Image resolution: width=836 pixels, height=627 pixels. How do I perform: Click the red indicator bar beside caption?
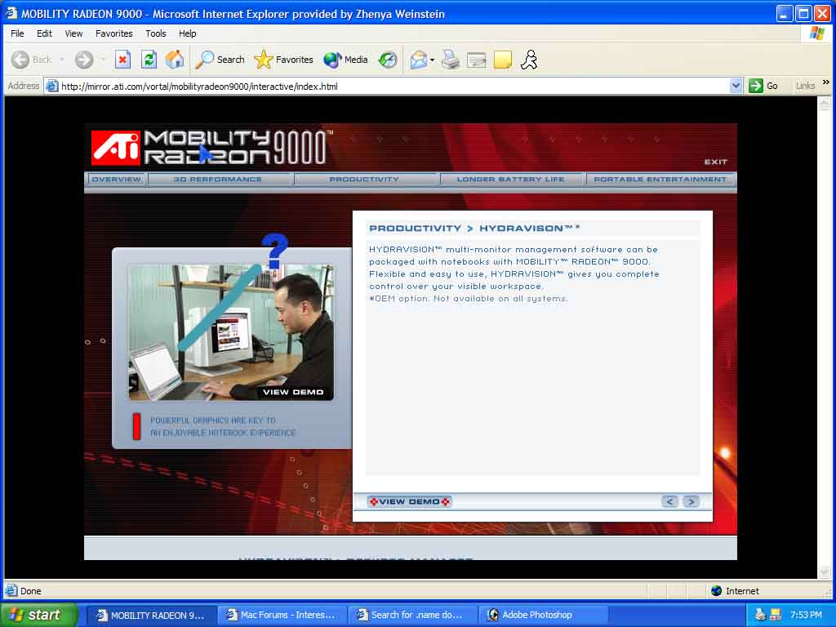click(x=136, y=426)
